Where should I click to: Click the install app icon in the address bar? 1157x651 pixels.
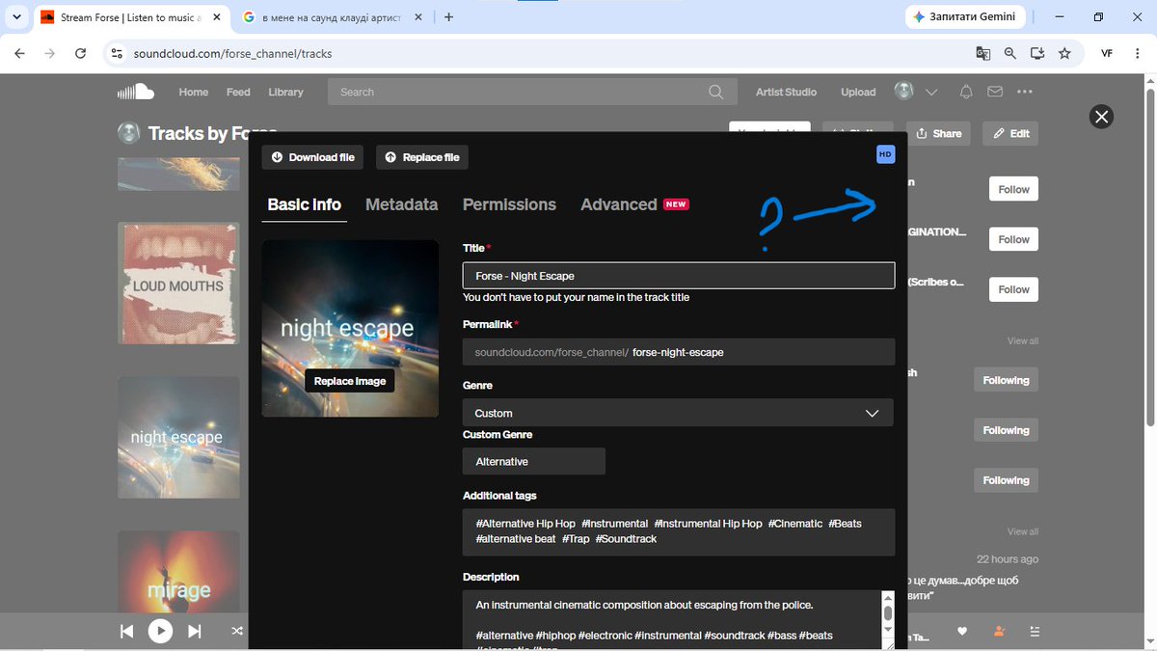[1037, 54]
